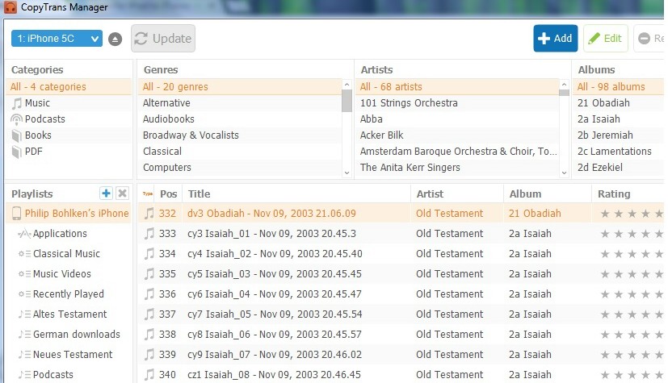668x383 pixels.
Task: Filter by Abba artist
Action: (457, 119)
